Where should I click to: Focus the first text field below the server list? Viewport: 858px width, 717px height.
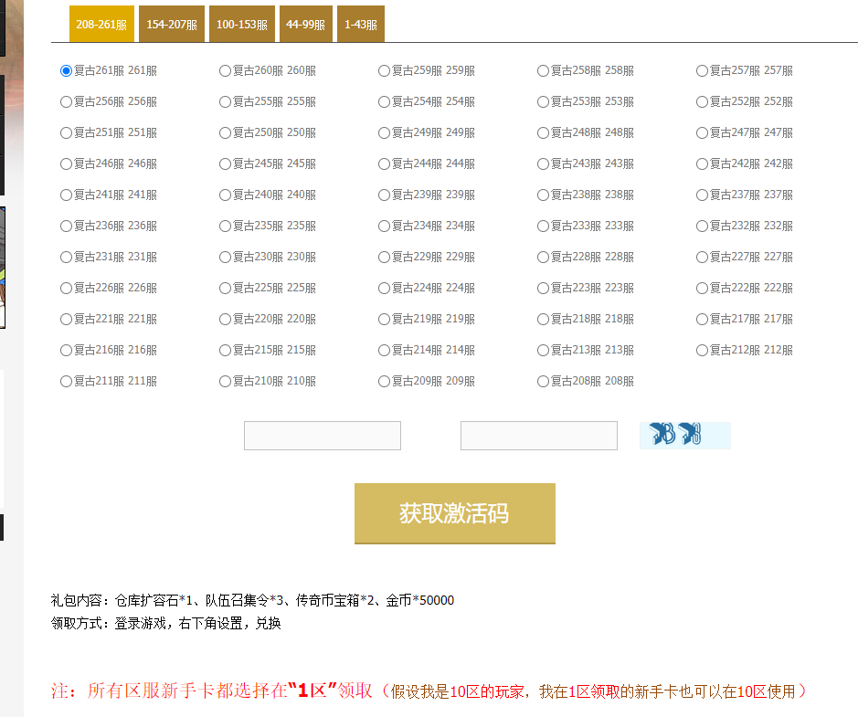click(x=322, y=436)
